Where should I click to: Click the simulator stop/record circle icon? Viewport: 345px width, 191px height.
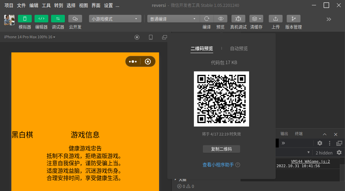click(x=137, y=37)
